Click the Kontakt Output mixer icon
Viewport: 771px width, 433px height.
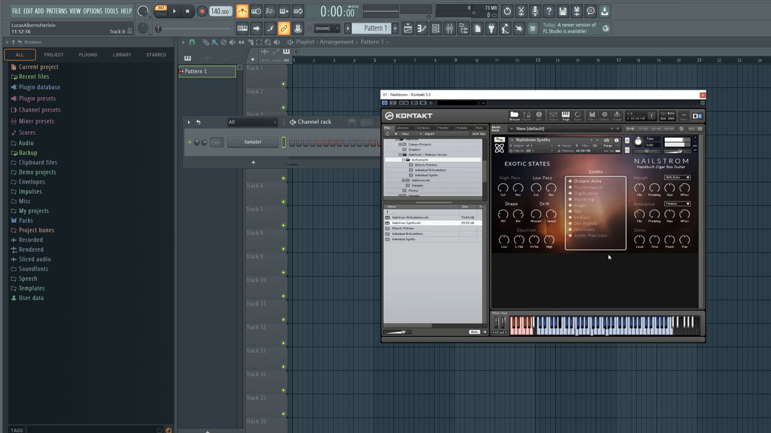pyautogui.click(x=553, y=116)
